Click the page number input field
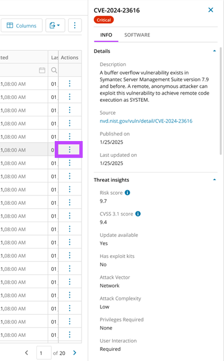The image size is (224, 361). pyautogui.click(x=44, y=353)
